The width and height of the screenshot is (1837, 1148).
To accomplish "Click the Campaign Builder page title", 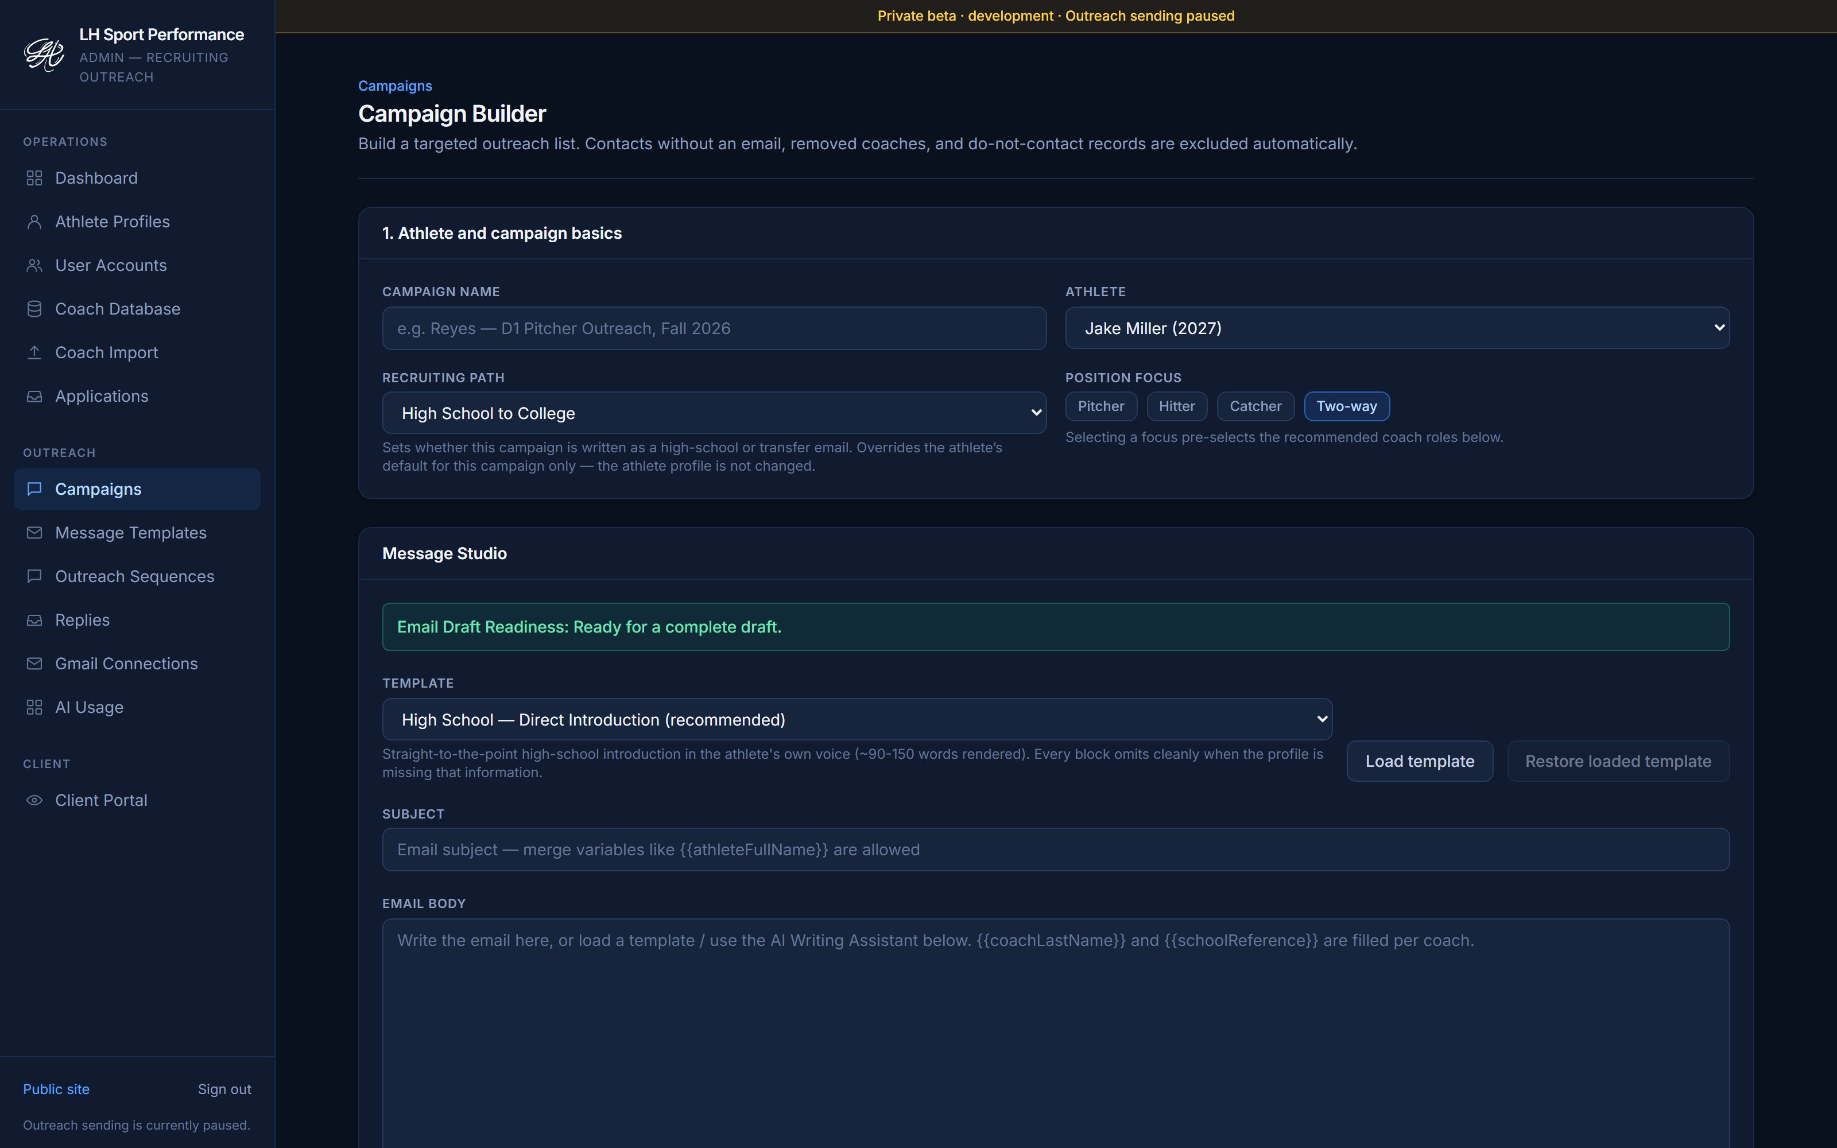I will [452, 114].
